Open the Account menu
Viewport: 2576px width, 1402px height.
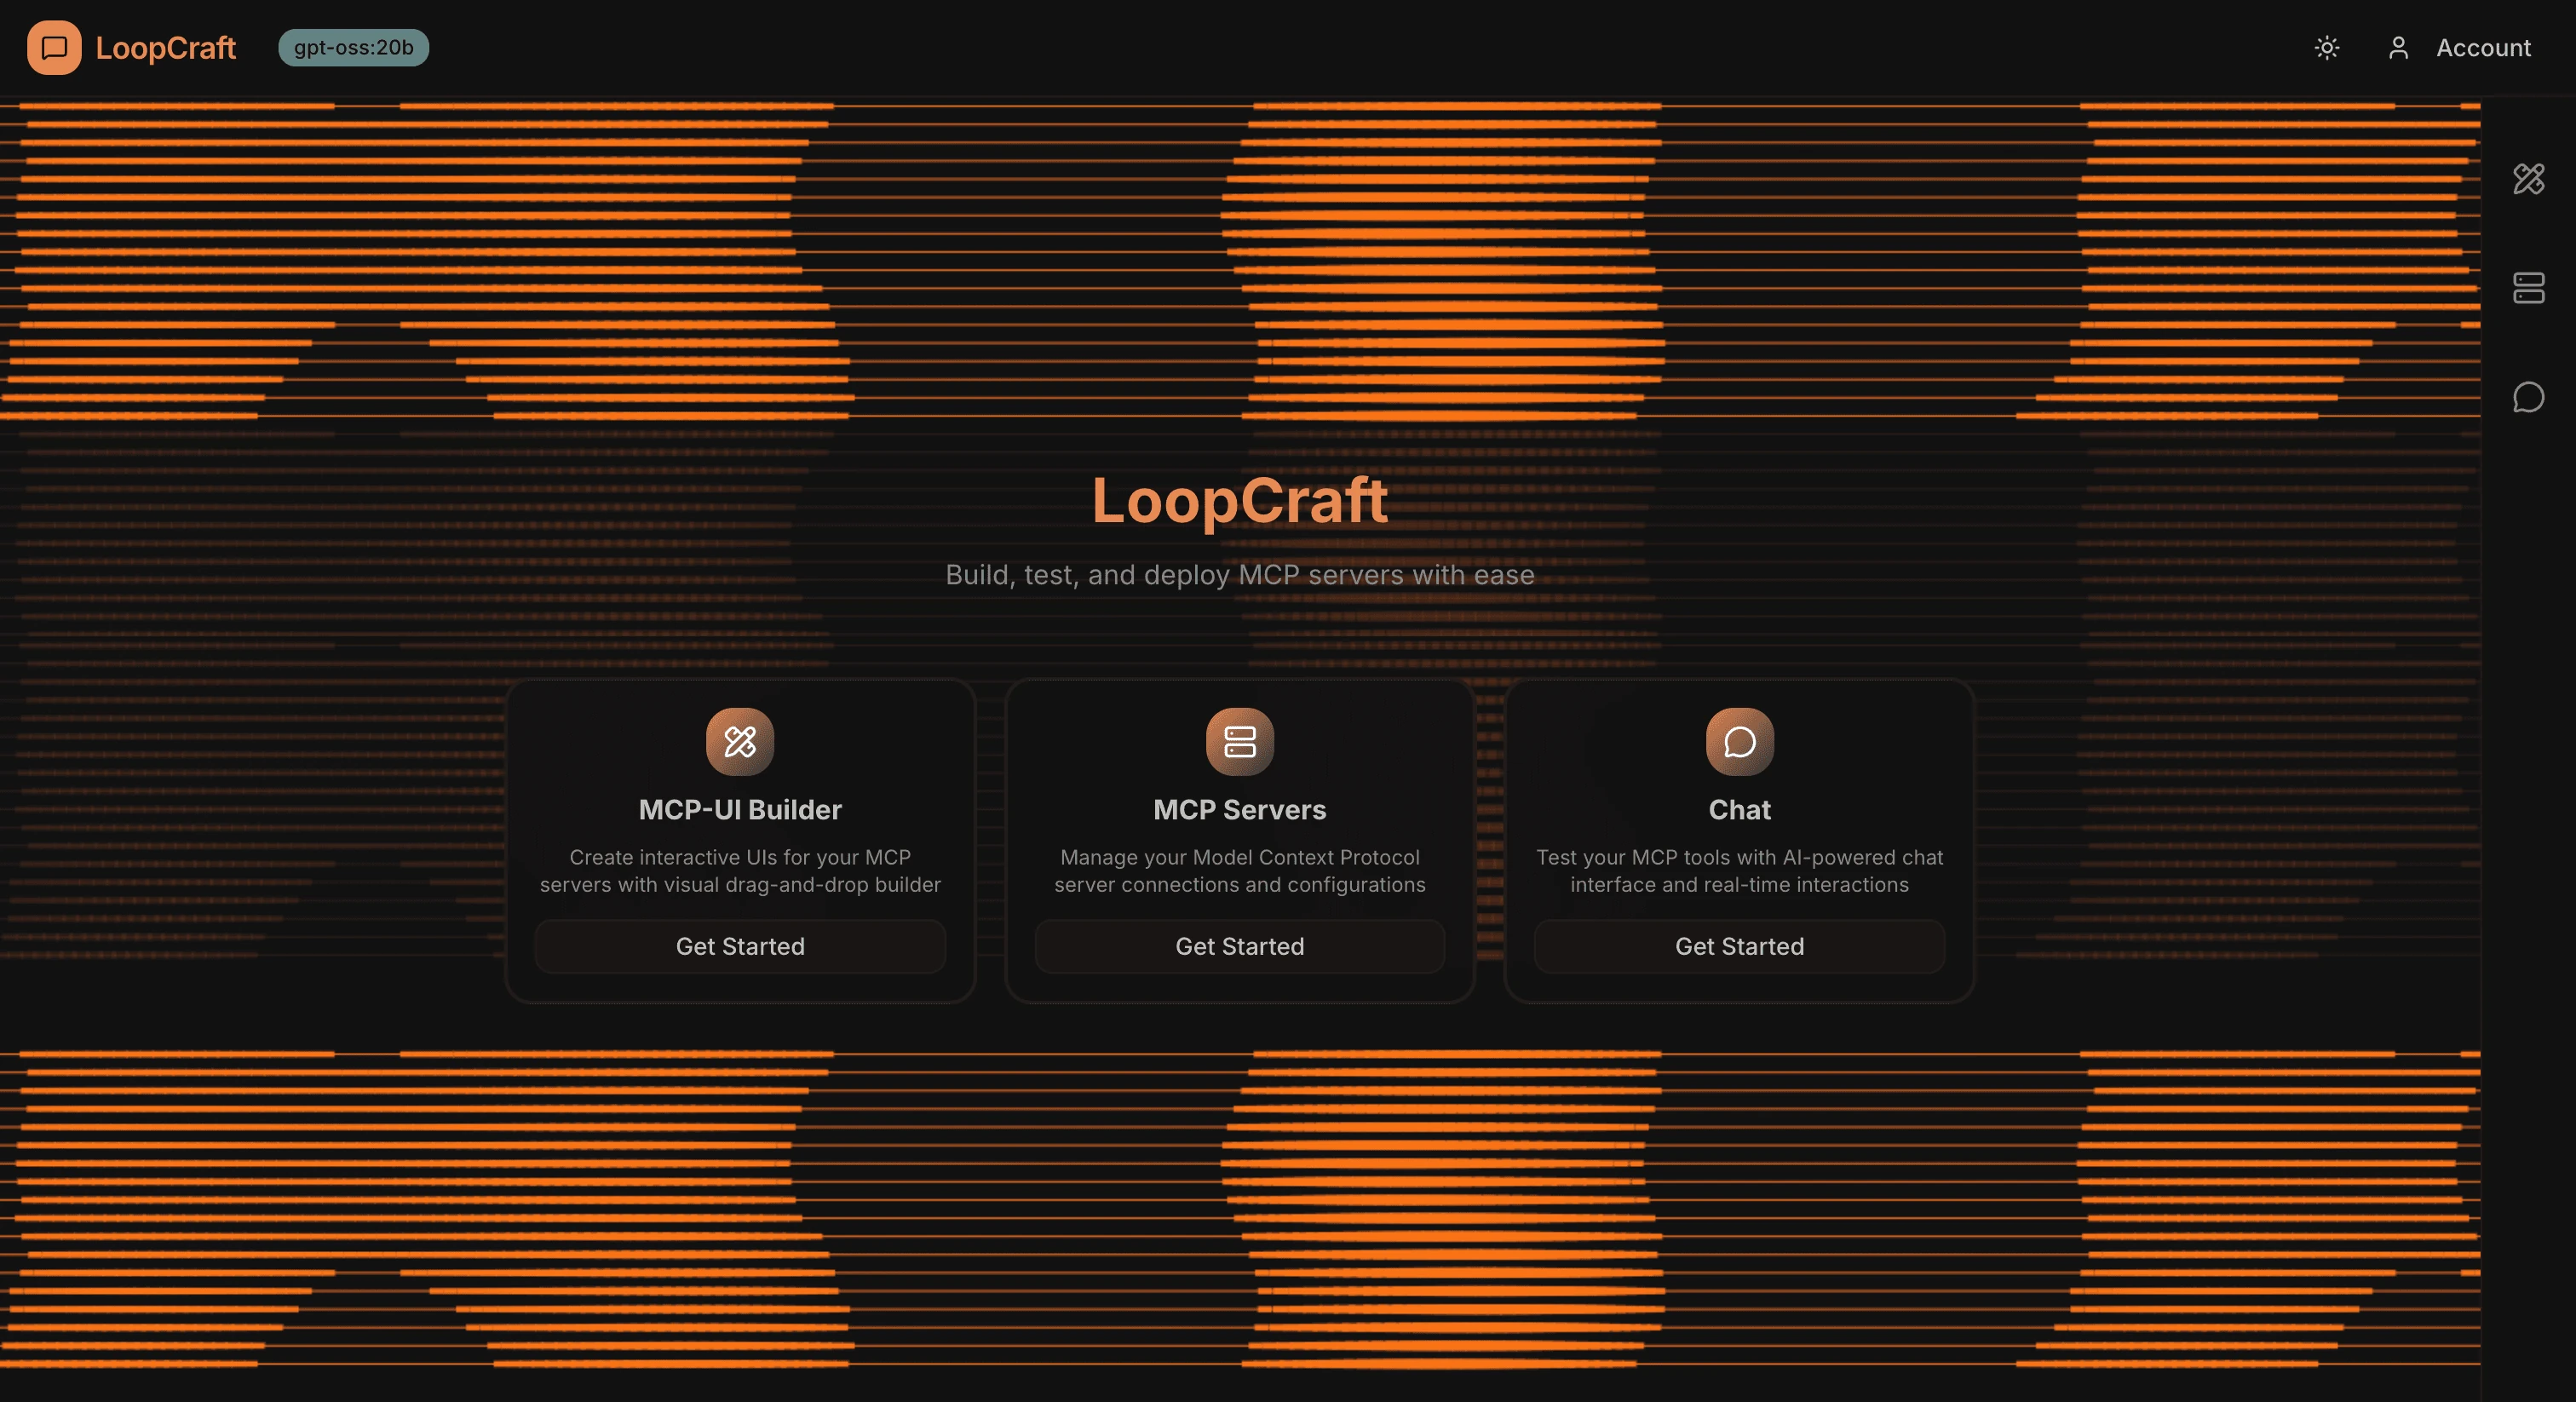[2483, 47]
